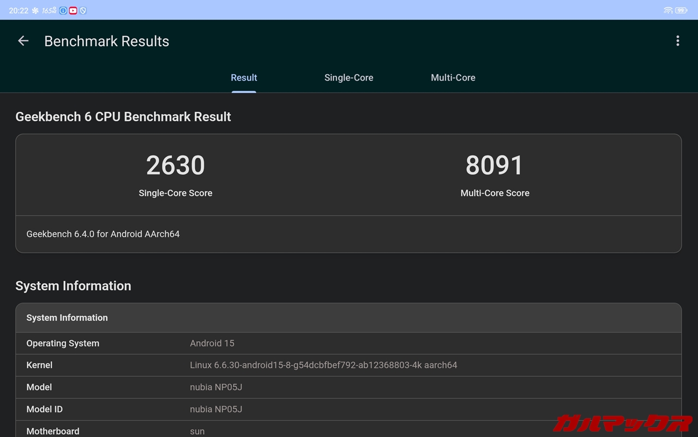Tap the 8091 multi-core score
698x437 pixels.
495,166
